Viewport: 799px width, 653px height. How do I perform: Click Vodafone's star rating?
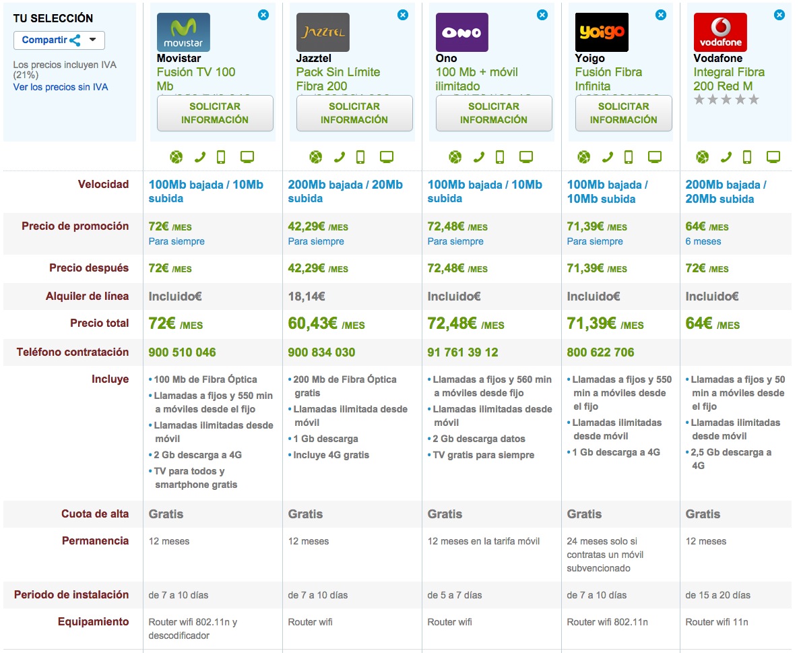click(x=726, y=100)
